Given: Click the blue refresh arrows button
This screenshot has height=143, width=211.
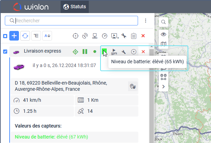Looking at the screenshot, I should point(25,36).
